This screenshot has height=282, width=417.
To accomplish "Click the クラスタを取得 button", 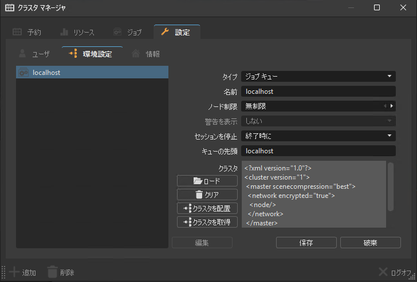I will 207,222.
